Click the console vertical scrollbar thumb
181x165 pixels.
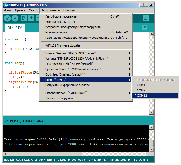pyautogui.click(x=152, y=144)
